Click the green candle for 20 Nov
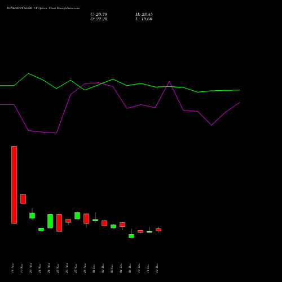 32,215
